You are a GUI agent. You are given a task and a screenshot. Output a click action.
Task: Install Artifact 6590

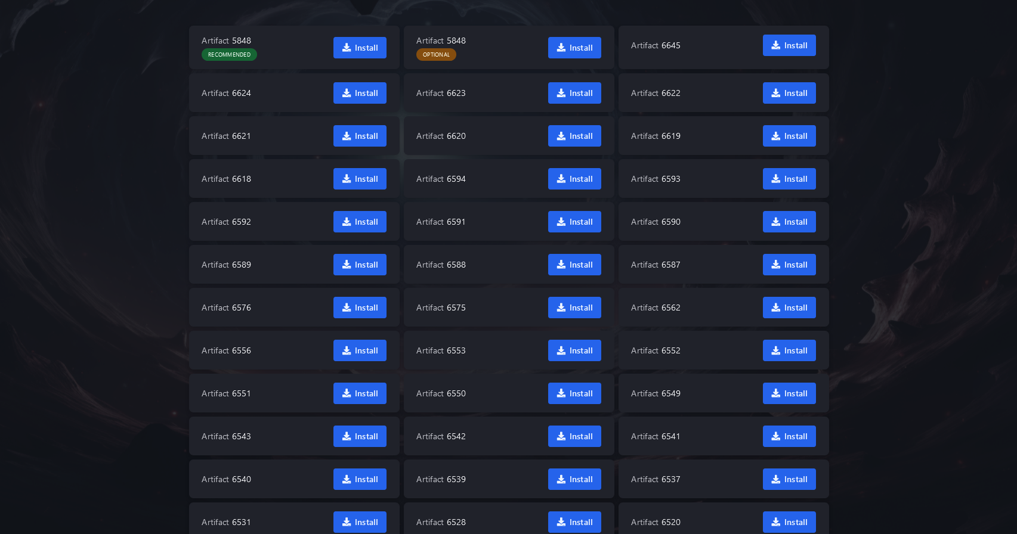789,222
